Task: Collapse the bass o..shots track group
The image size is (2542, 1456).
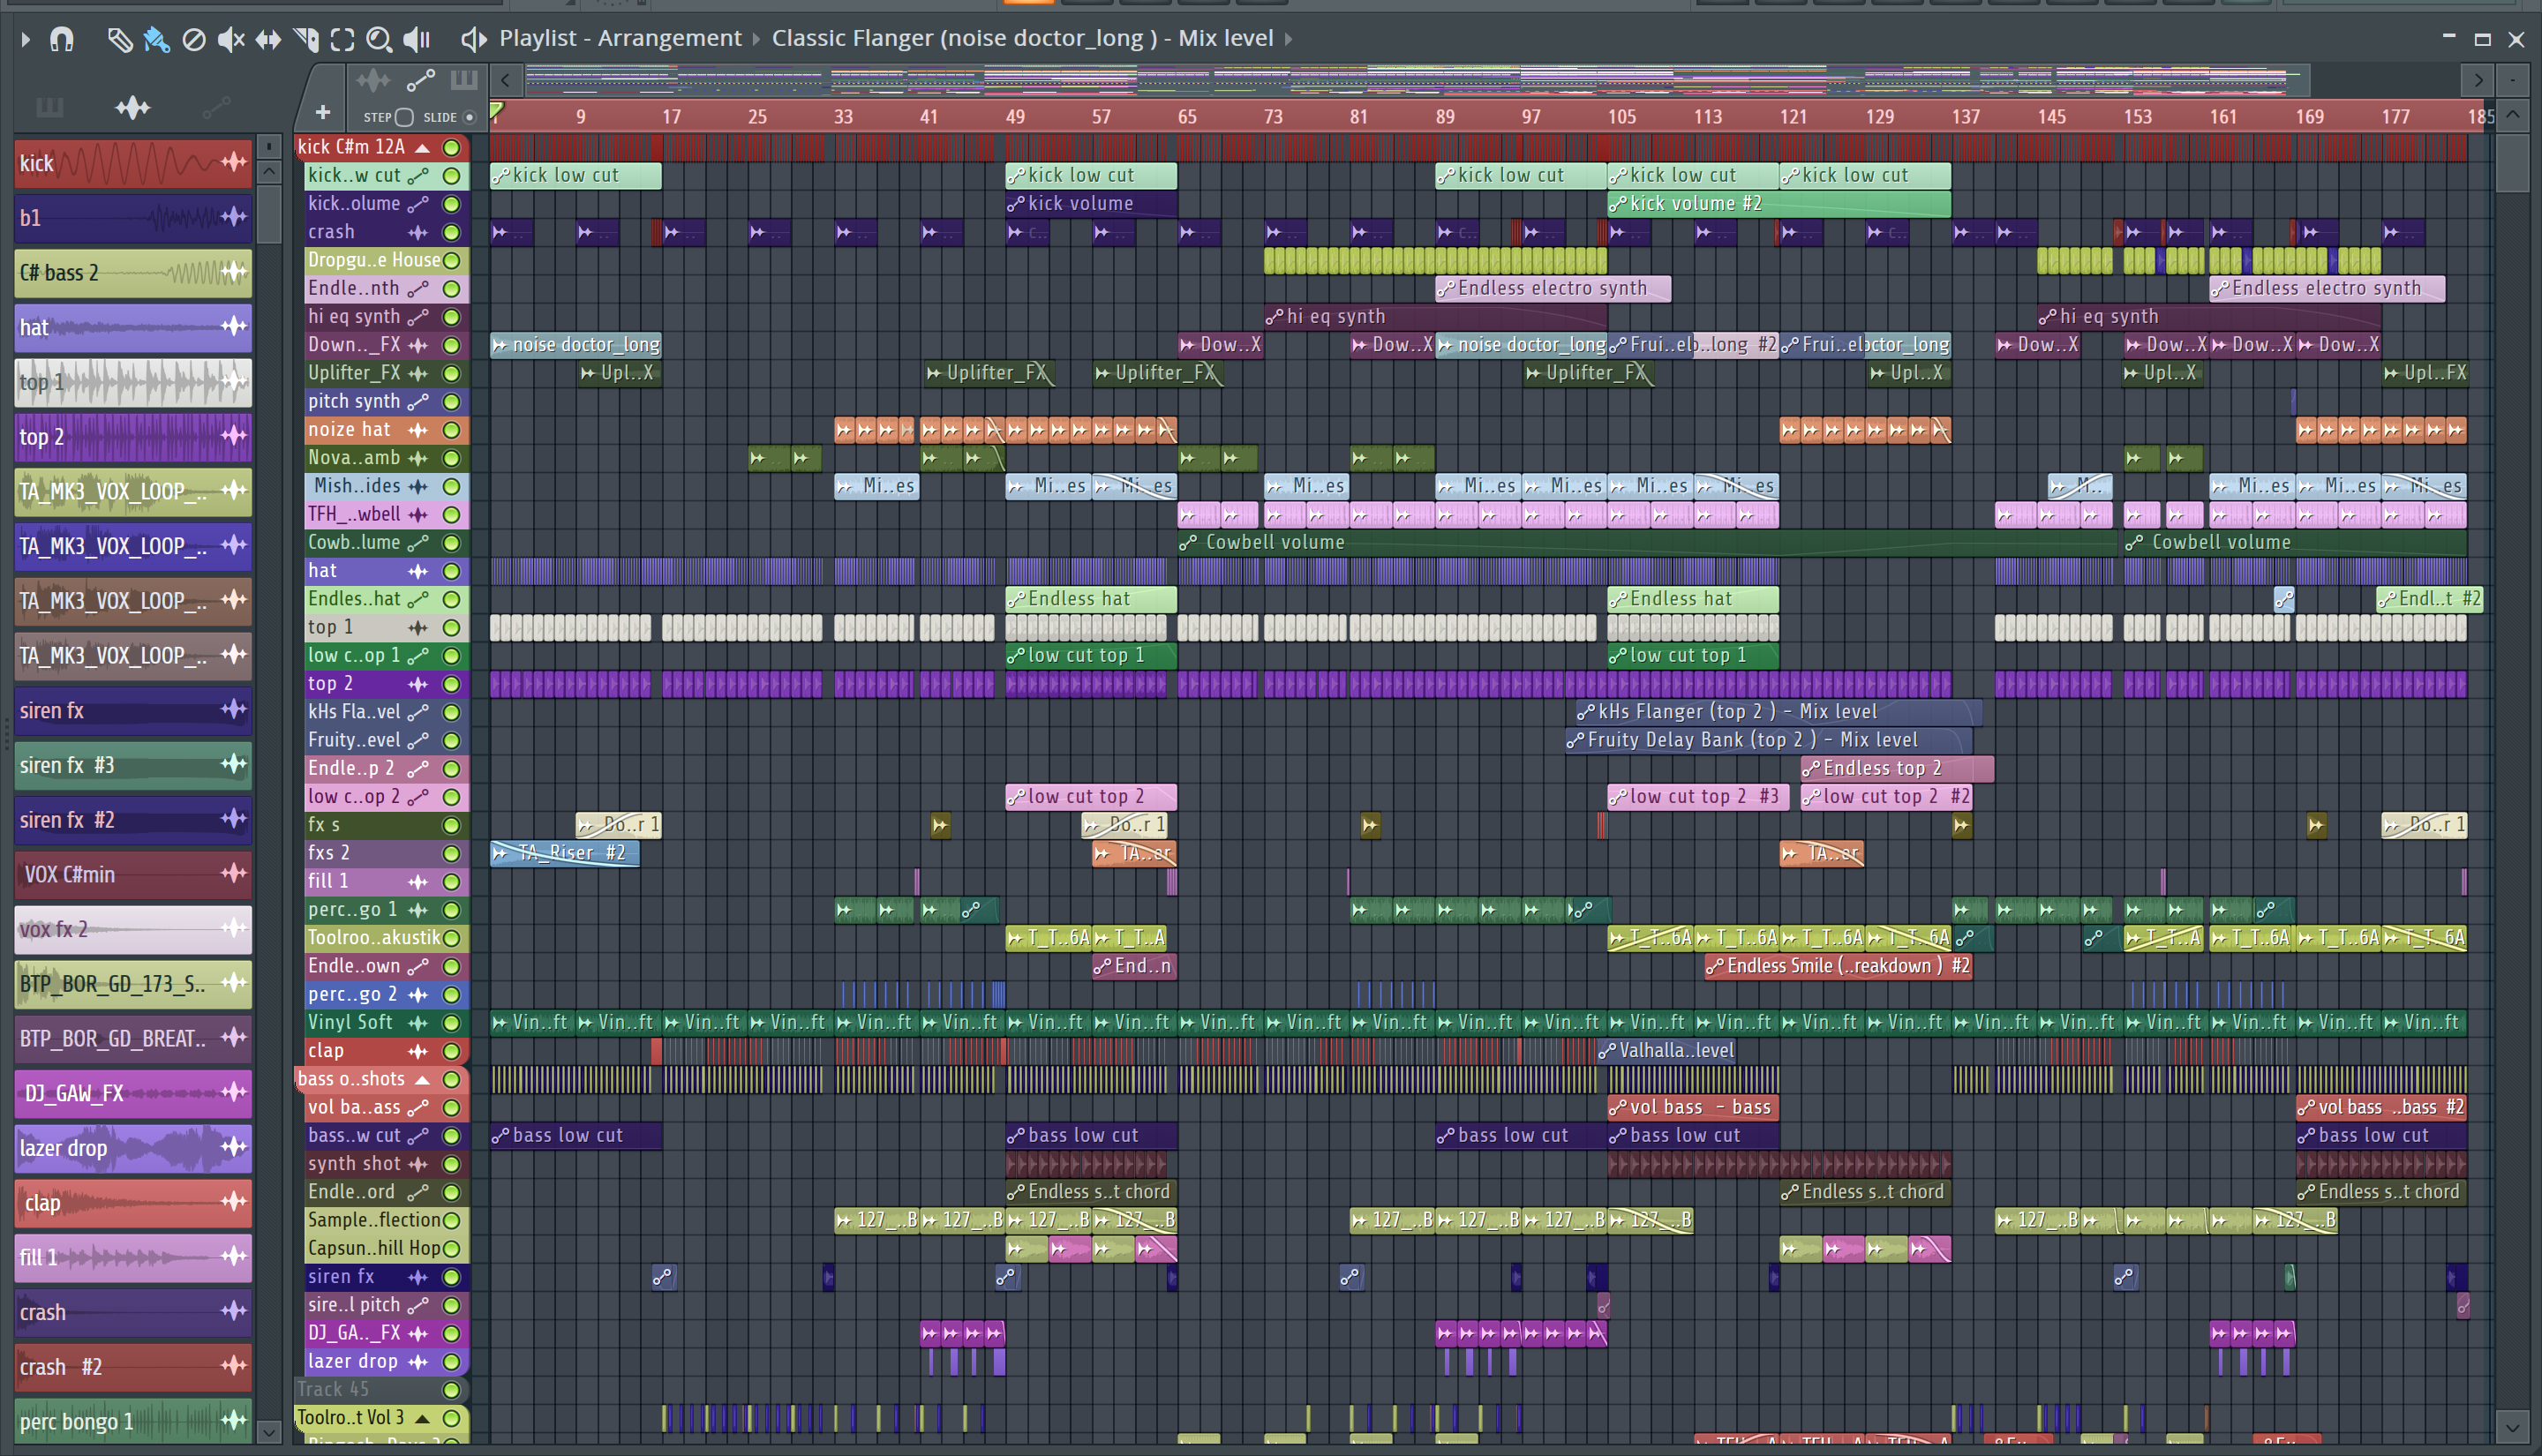Action: [x=423, y=1080]
